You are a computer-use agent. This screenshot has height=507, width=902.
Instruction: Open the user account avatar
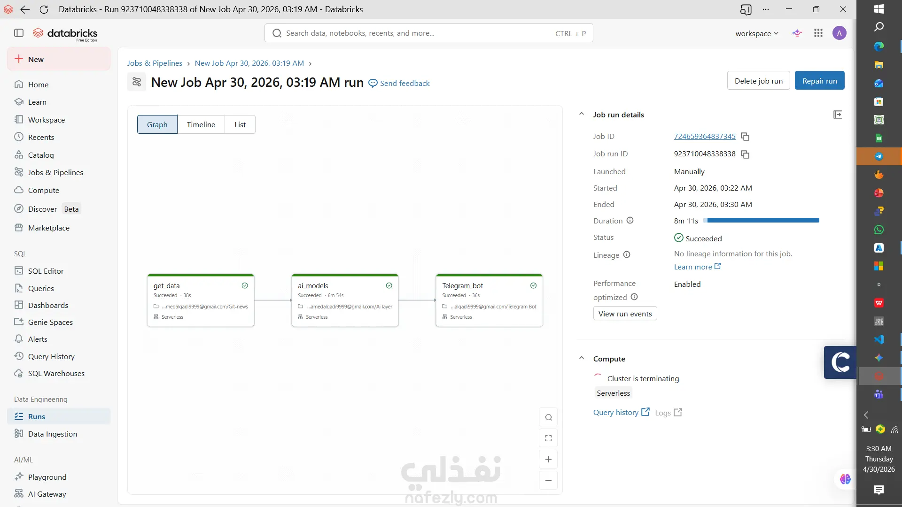(840, 33)
